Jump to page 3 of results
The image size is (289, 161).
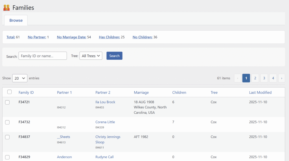[x=264, y=78]
